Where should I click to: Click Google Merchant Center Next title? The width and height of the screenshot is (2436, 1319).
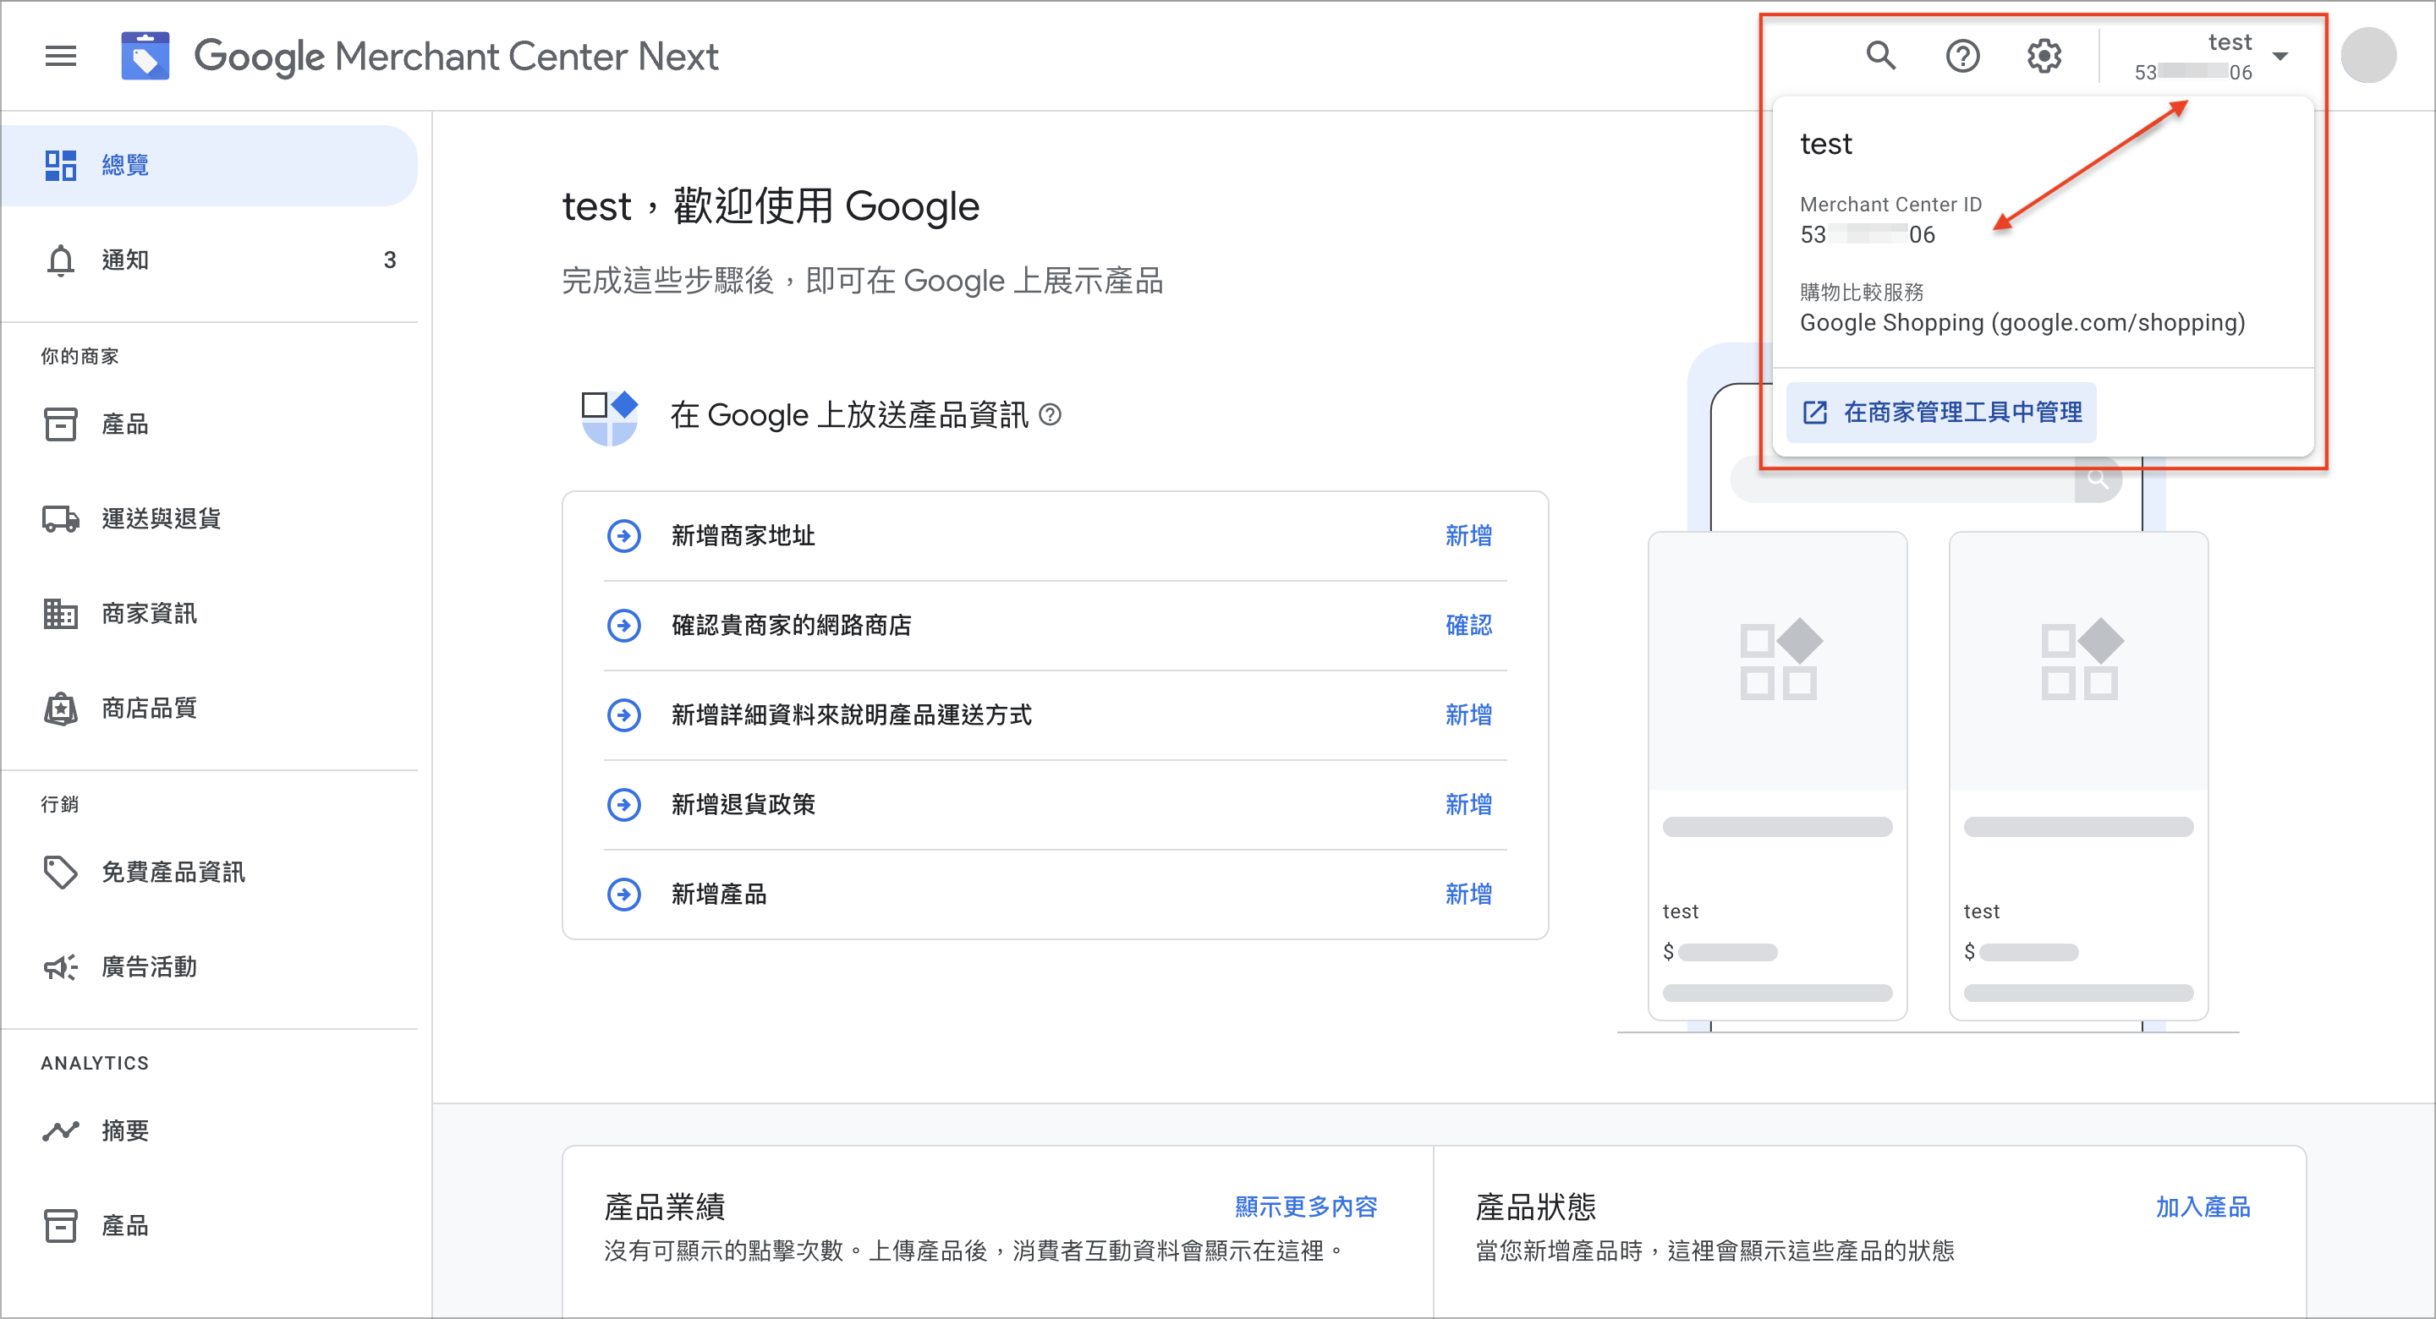click(x=456, y=56)
